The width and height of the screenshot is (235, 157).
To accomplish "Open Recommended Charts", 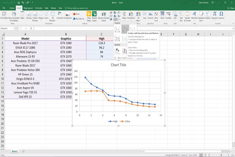I will (103, 16).
